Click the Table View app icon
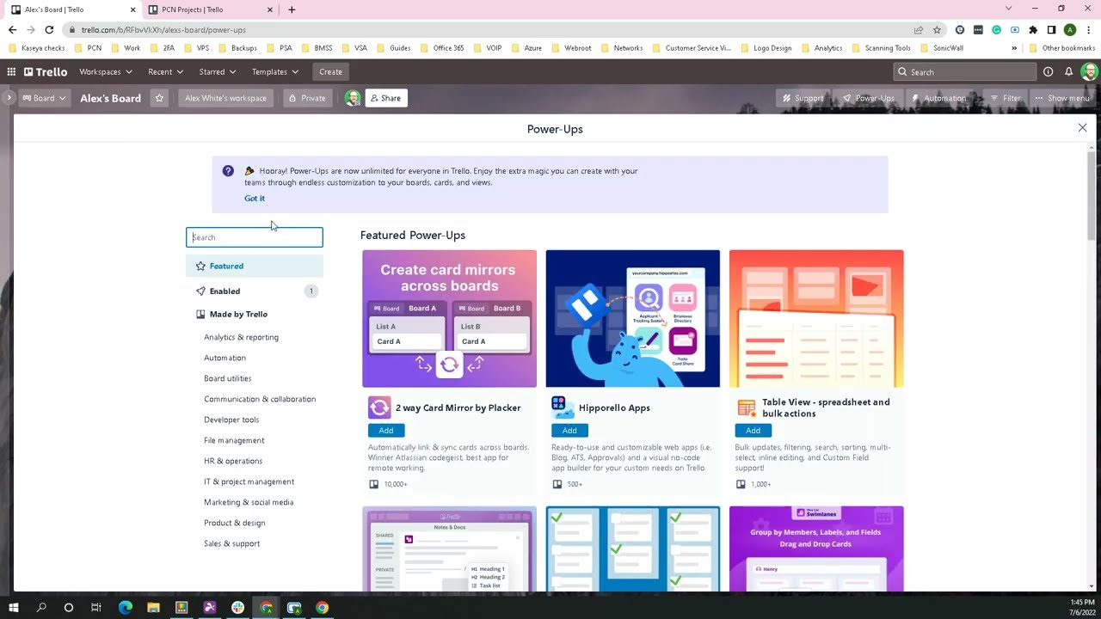The width and height of the screenshot is (1101, 619). click(x=746, y=408)
